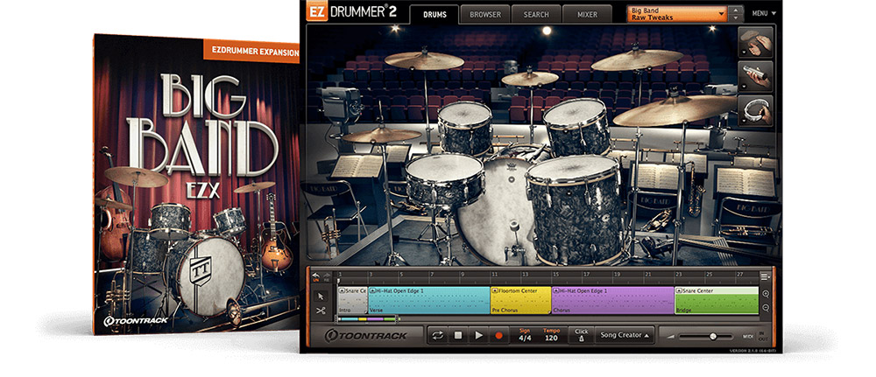Screen dimensions: 876x377
Task: Hit the upper right crash cymbal
Action: [x=637, y=59]
